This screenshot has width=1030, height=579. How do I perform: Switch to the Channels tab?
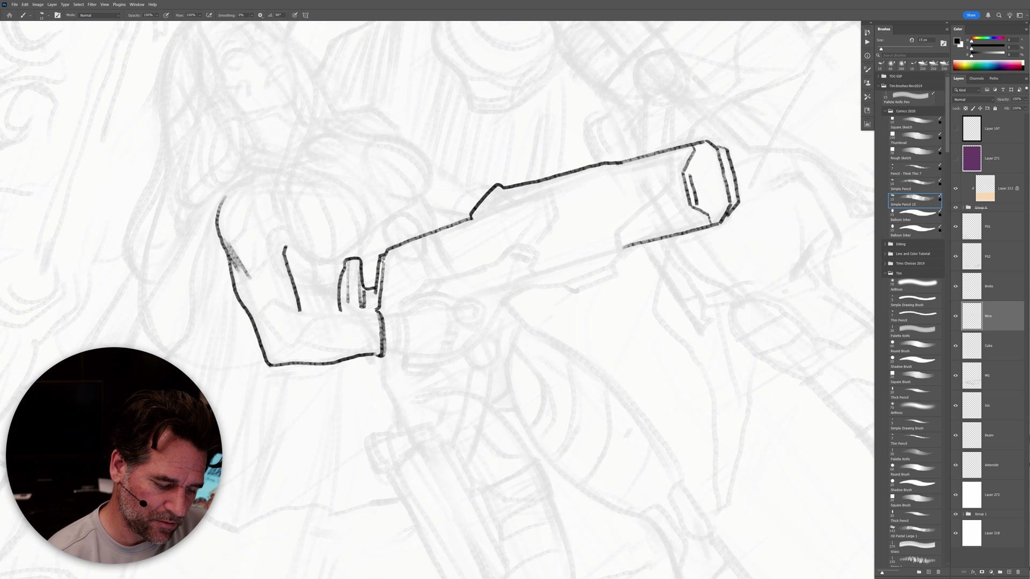pos(976,78)
